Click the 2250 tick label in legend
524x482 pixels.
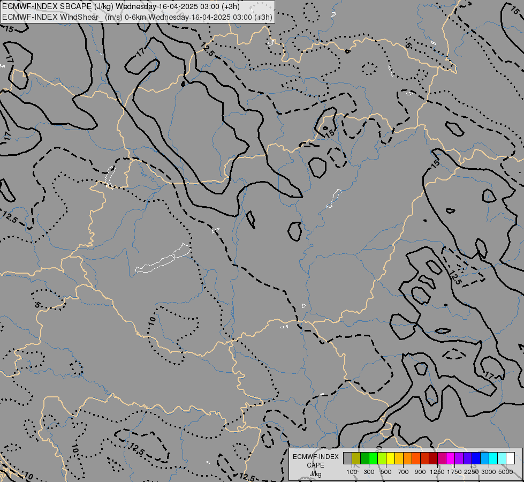[471, 472]
